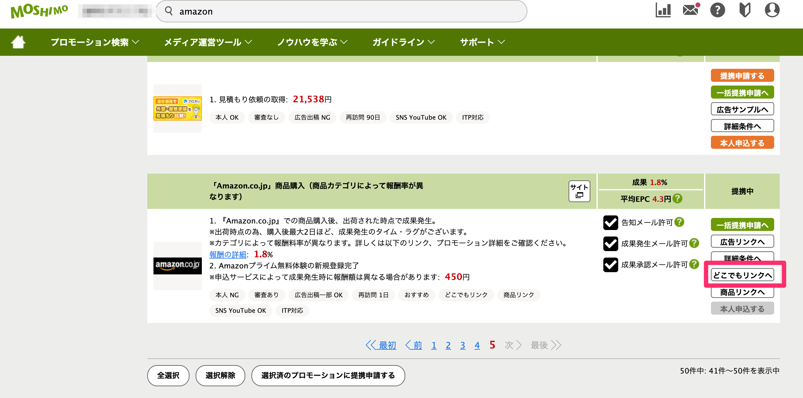Click the orange 本人申込する button
The height and width of the screenshot is (398, 803).
742,143
